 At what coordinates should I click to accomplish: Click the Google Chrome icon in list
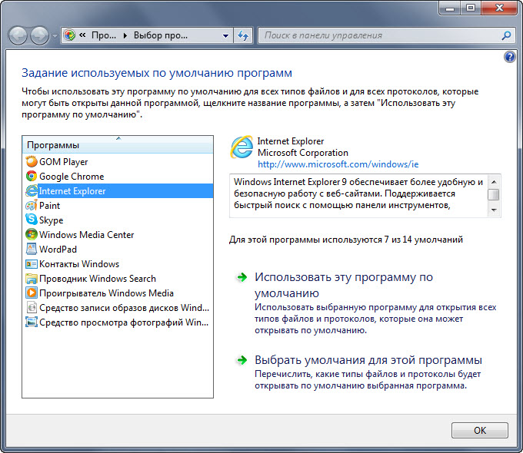tap(32, 176)
